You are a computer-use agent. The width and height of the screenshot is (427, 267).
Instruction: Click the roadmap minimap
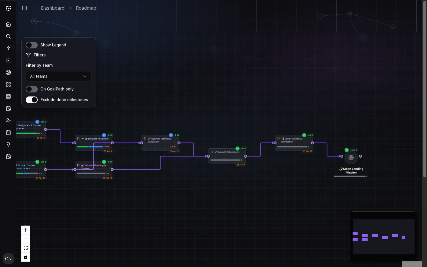pyautogui.click(x=384, y=236)
